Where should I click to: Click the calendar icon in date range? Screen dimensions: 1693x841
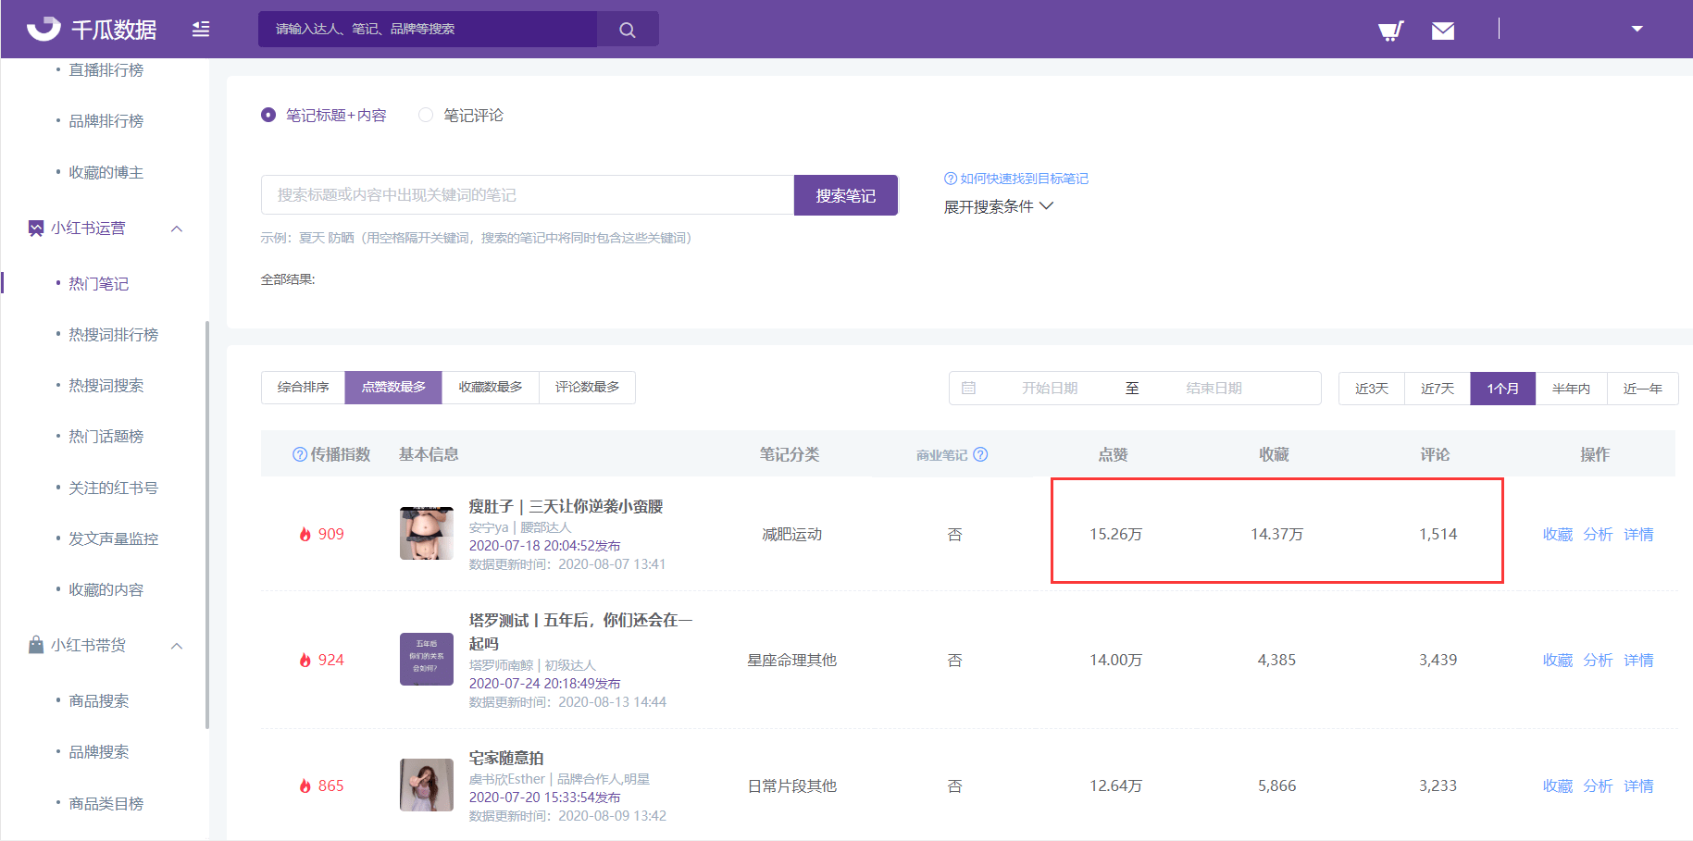[x=968, y=389]
